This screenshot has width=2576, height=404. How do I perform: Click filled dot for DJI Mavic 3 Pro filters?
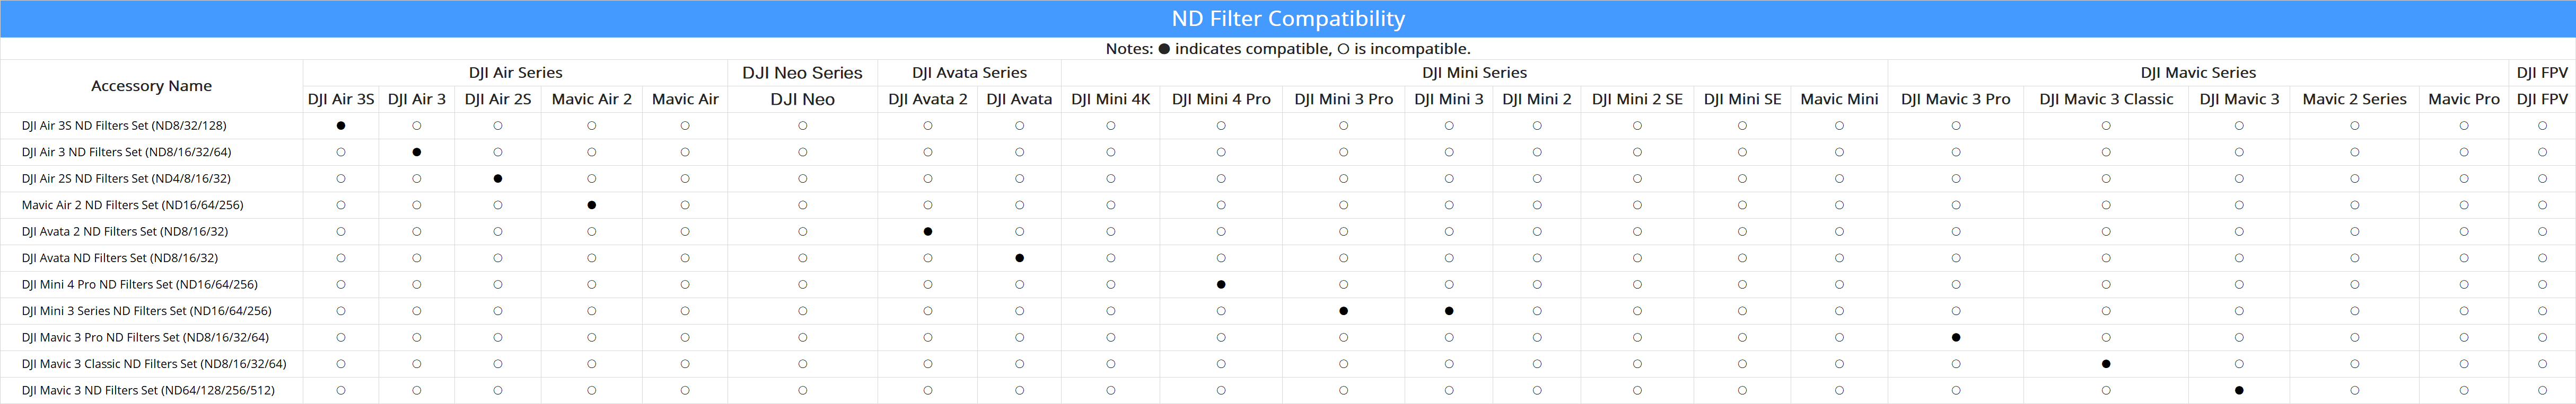point(1956,337)
